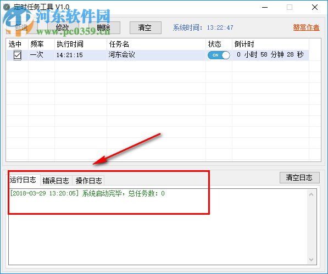Click the 选中 column header
The width and height of the screenshot is (328, 274).
tap(17, 44)
